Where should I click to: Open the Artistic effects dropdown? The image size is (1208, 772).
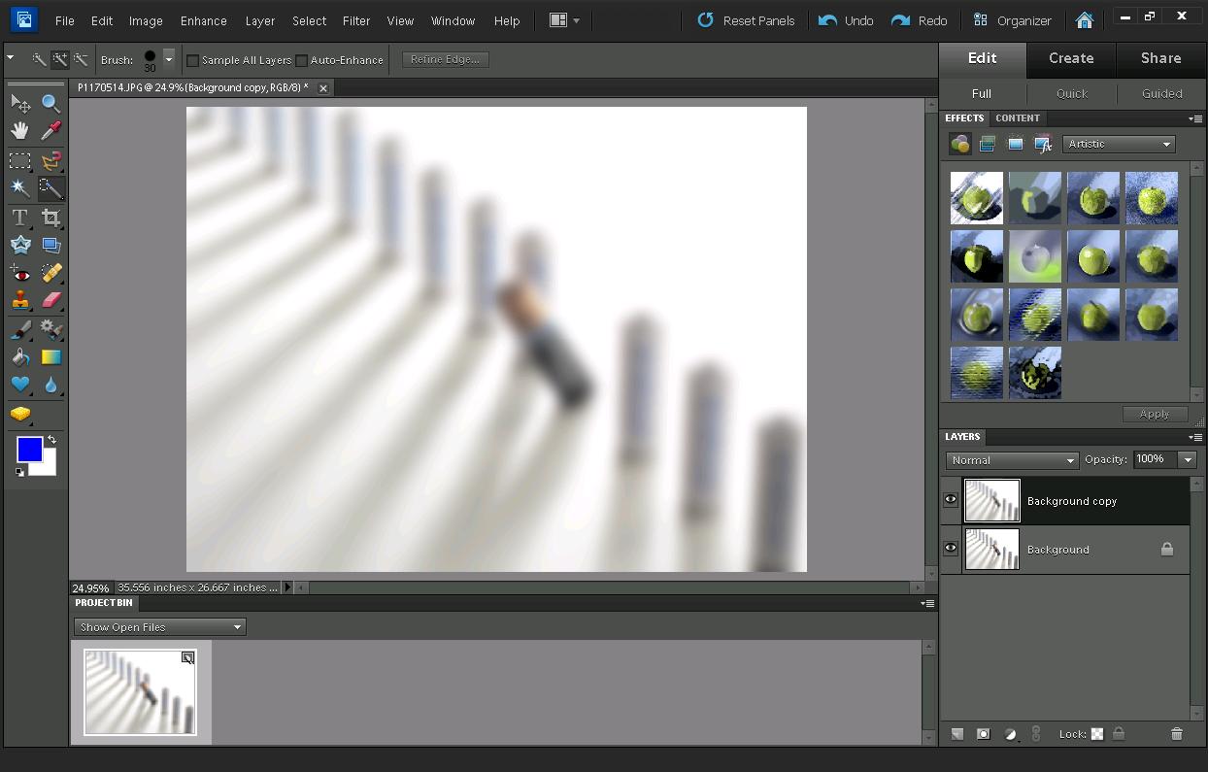coord(1119,143)
